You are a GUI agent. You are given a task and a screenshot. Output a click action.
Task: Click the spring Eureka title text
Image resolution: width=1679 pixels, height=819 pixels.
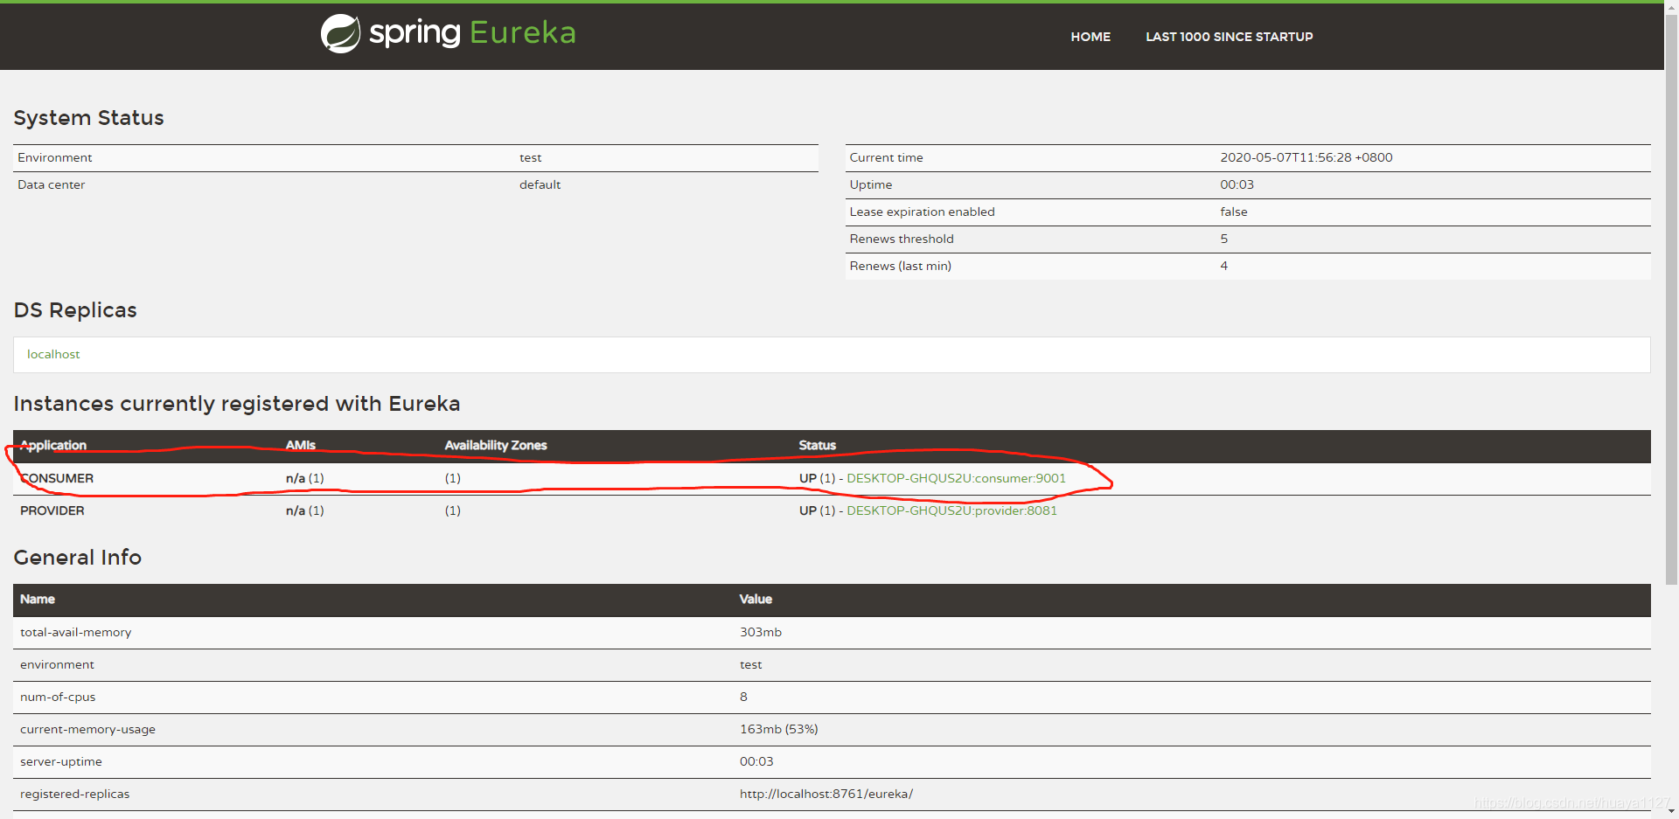click(472, 33)
